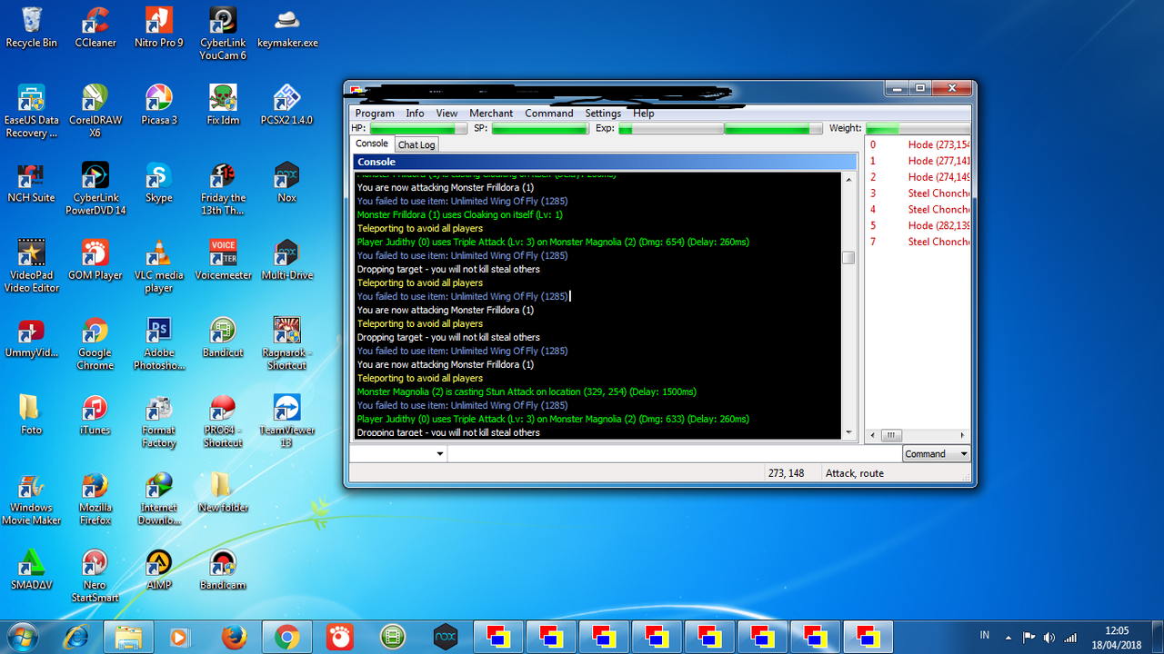This screenshot has height=654, width=1164.
Task: Click the log line with Dmg: 654
Action: click(553, 242)
